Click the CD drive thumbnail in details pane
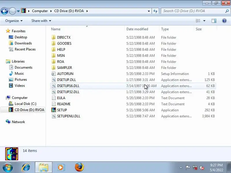Image resolution: width=231 pixels, height=173 pixels. tap(12, 154)
